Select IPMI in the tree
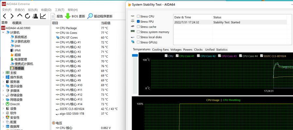This screenshot has width=293, height=130. (18, 50)
